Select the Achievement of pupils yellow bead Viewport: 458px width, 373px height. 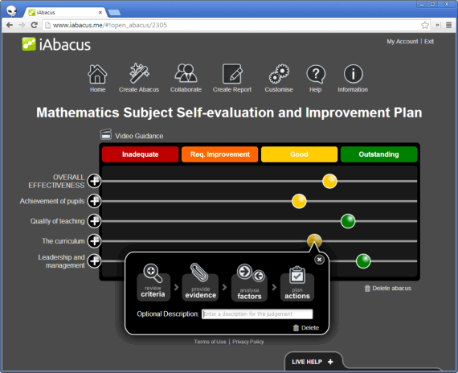[299, 201]
